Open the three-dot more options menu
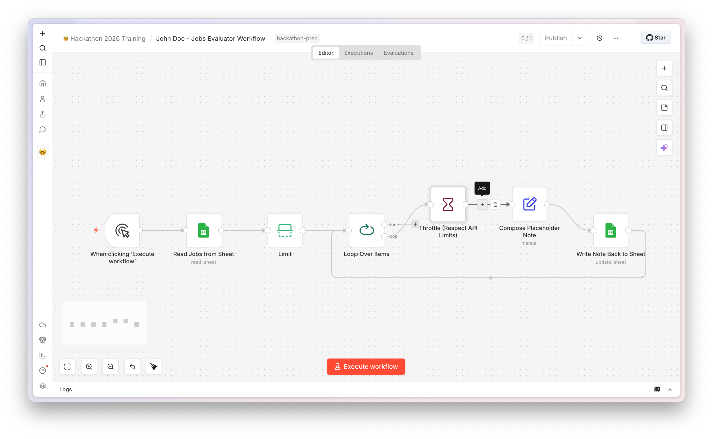 pyautogui.click(x=616, y=38)
